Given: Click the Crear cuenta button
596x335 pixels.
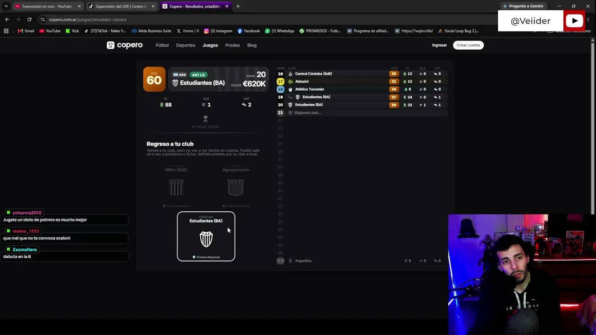Looking at the screenshot, I should click(468, 45).
